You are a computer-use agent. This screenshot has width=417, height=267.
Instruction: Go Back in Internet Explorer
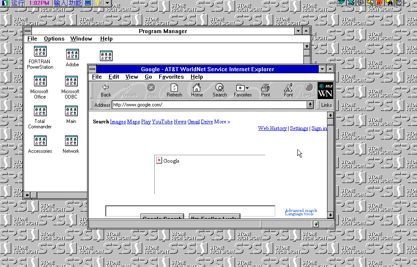(x=106, y=91)
